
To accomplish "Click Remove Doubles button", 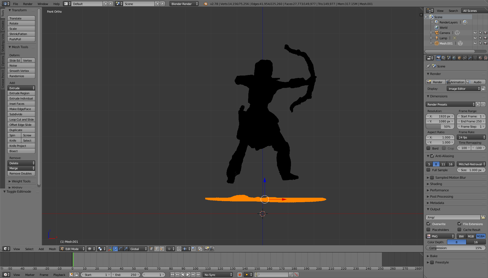I will (21, 173).
